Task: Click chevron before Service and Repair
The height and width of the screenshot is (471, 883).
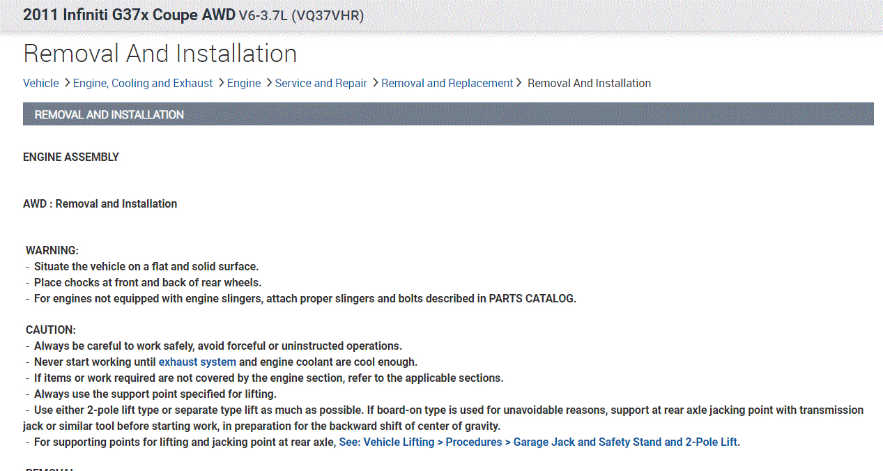Action: tap(268, 83)
